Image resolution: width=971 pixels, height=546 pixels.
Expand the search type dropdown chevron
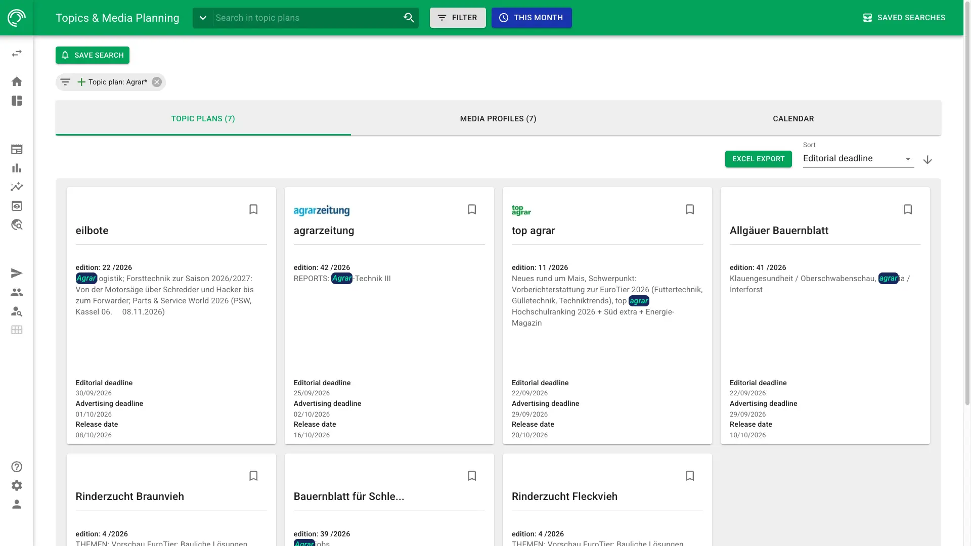point(203,18)
